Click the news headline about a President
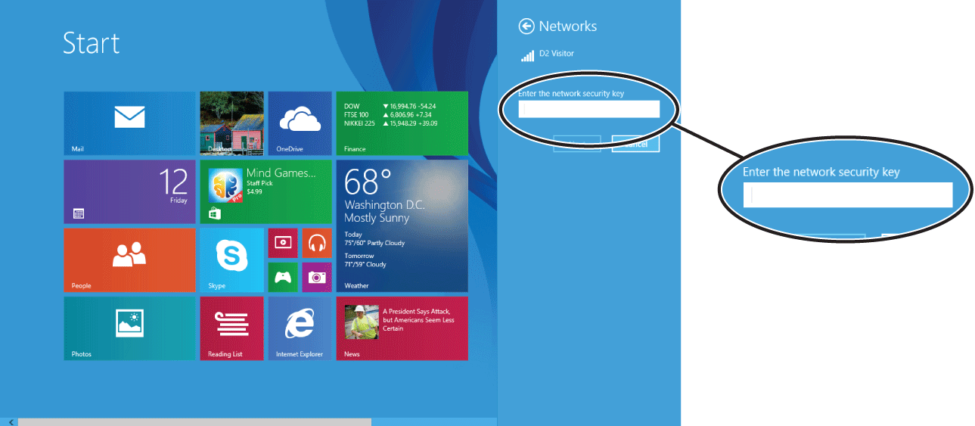 418,319
